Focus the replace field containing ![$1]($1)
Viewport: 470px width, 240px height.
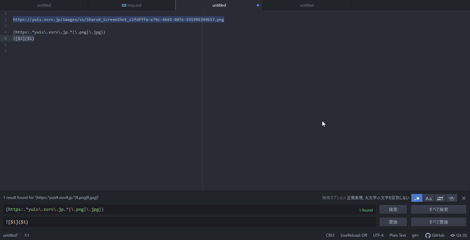tap(189, 222)
